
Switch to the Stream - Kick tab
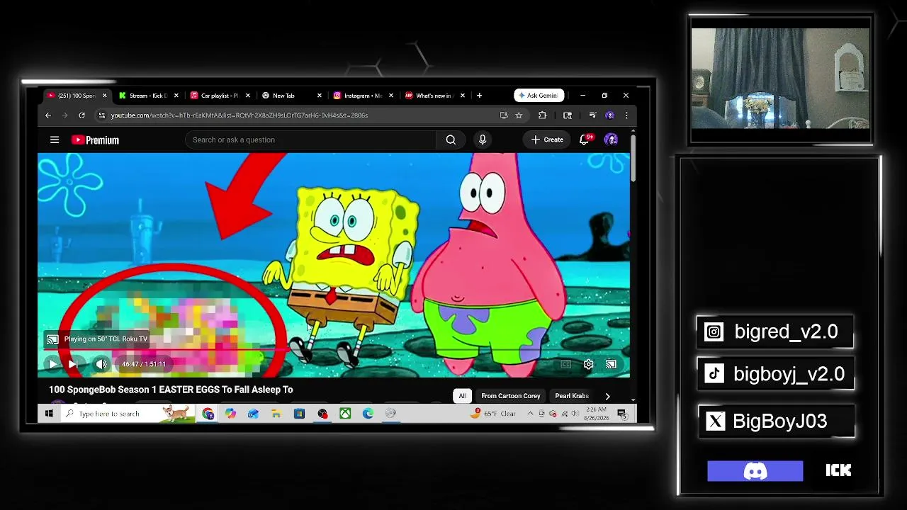(147, 96)
